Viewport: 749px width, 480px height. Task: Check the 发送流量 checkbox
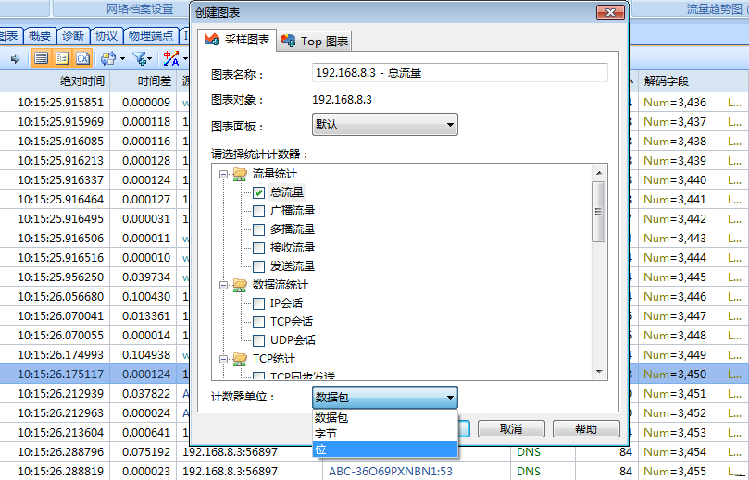(258, 266)
